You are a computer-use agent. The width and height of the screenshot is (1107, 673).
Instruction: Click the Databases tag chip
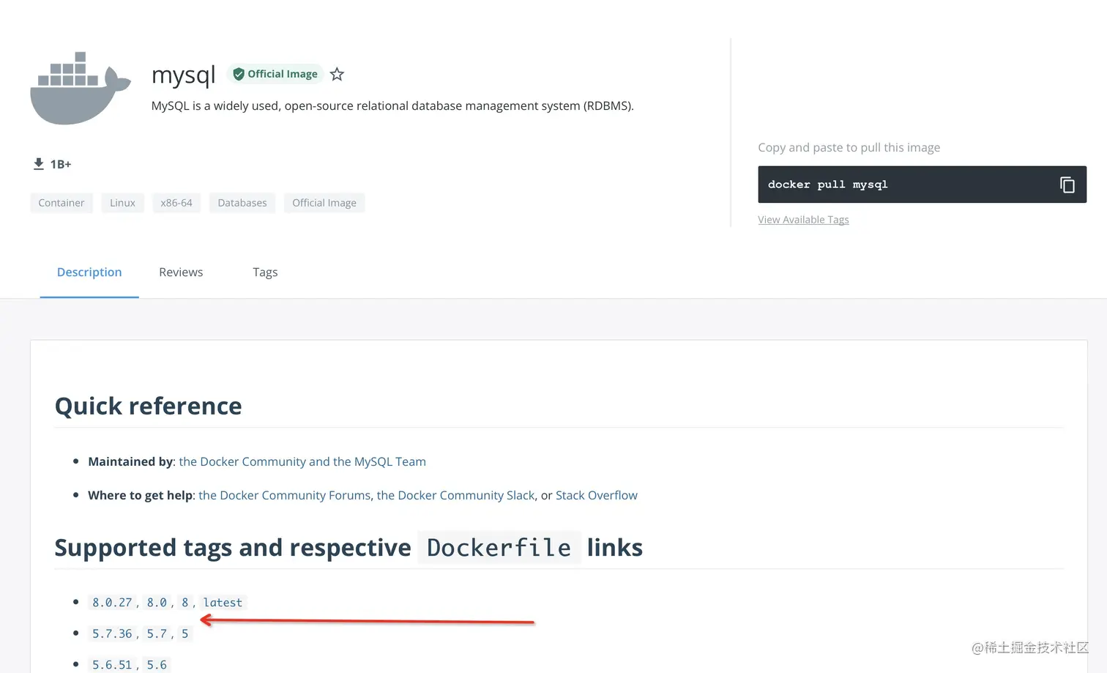pyautogui.click(x=242, y=203)
